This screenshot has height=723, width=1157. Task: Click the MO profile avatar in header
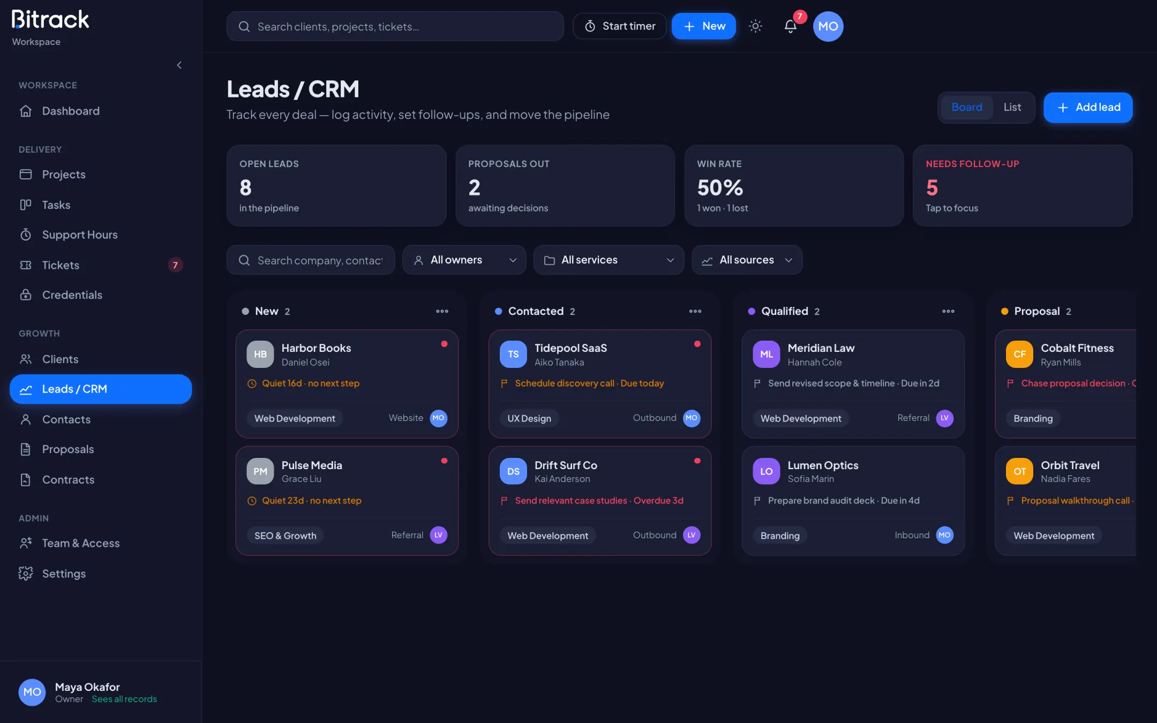(x=828, y=26)
